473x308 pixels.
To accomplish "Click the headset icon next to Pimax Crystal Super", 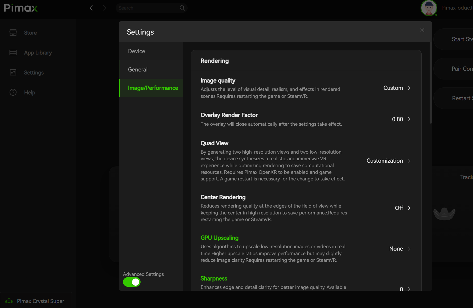I will [9, 301].
